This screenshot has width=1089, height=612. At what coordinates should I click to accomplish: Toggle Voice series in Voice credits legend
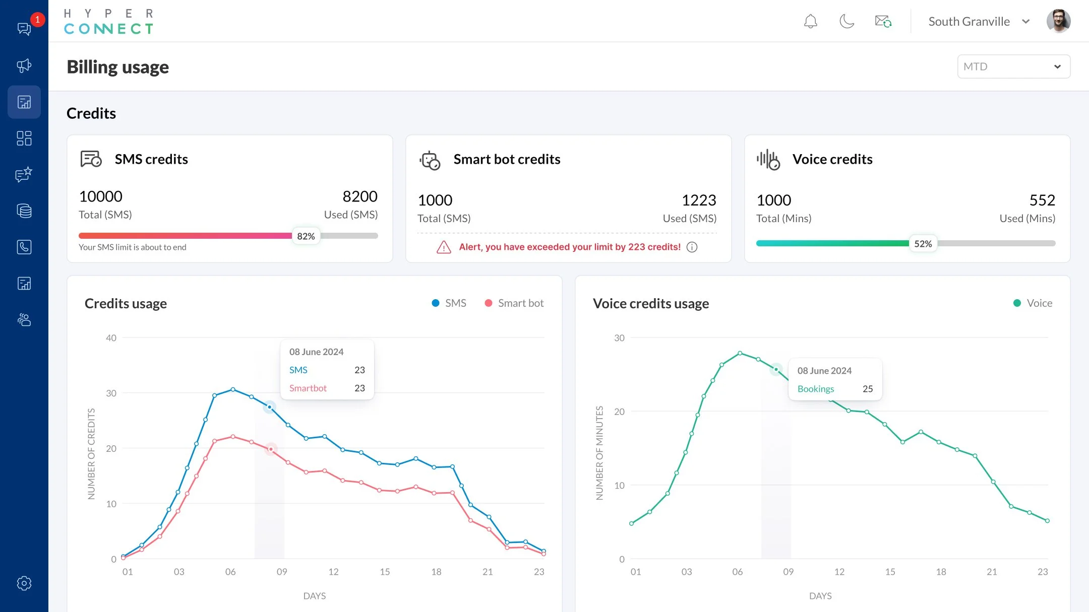(1033, 303)
